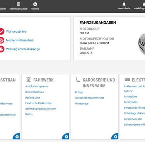The image size is (145, 142).
Task: Click the battery icon for Elektrik section
Action: pyautogui.click(x=127, y=80)
